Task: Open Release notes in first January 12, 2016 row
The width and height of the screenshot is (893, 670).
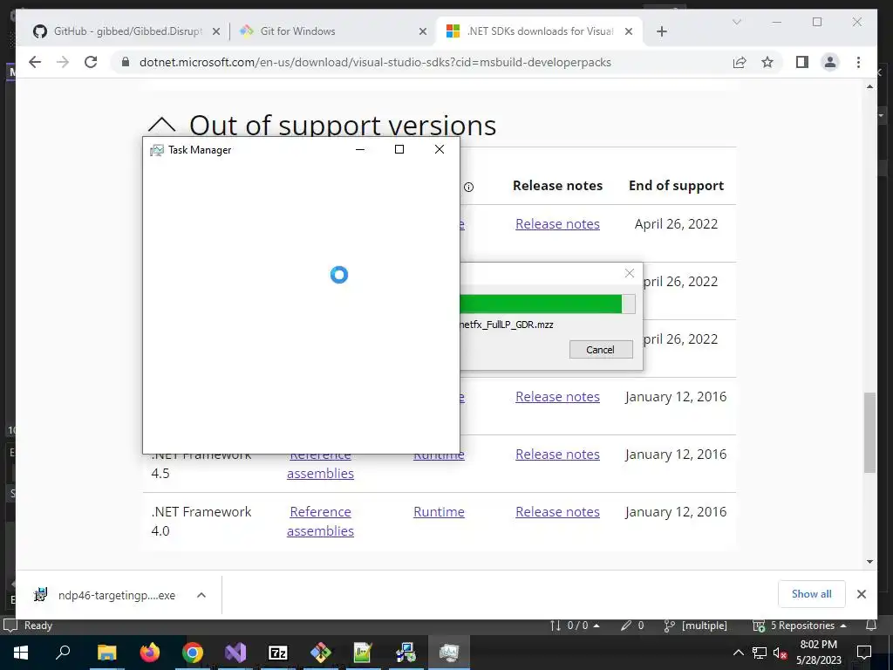Action: (x=557, y=397)
